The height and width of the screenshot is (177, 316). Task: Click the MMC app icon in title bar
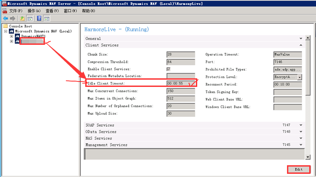pos(4,4)
